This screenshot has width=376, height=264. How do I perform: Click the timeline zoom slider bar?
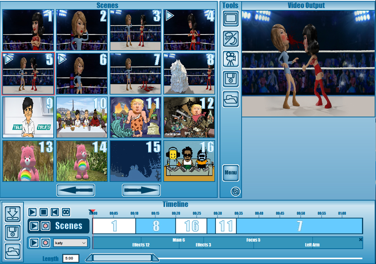click(122, 258)
